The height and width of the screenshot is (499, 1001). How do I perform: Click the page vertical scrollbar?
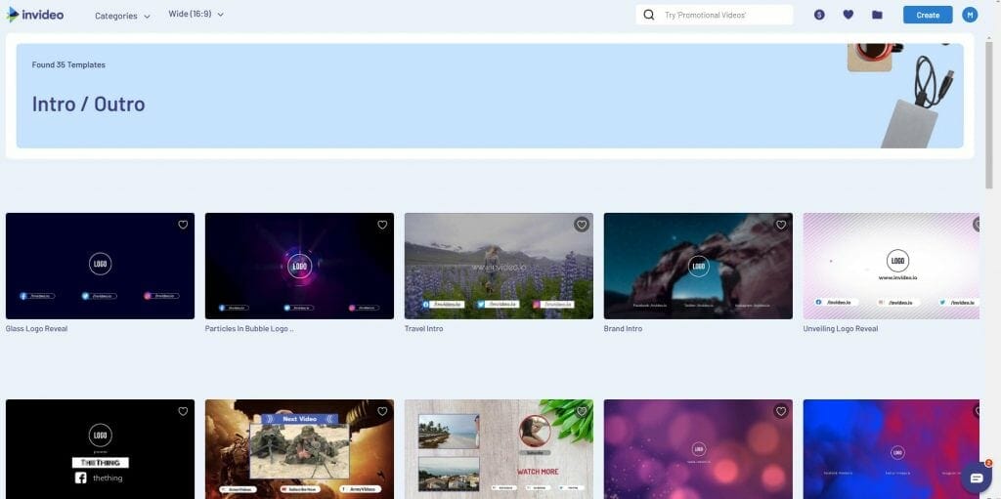click(989, 115)
